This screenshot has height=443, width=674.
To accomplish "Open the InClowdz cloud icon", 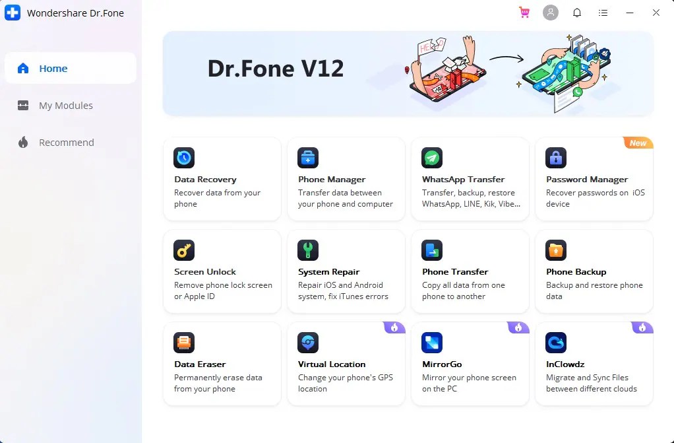I will point(556,343).
